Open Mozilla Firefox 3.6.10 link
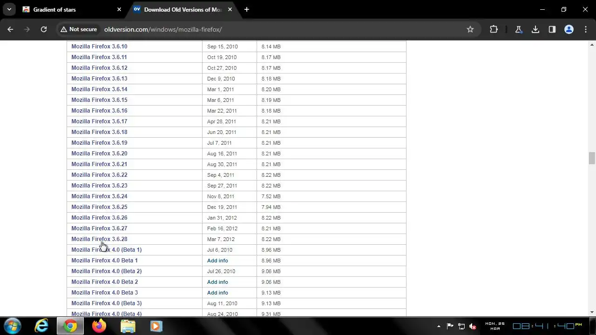Viewport: 596px width, 335px height. coord(99,47)
